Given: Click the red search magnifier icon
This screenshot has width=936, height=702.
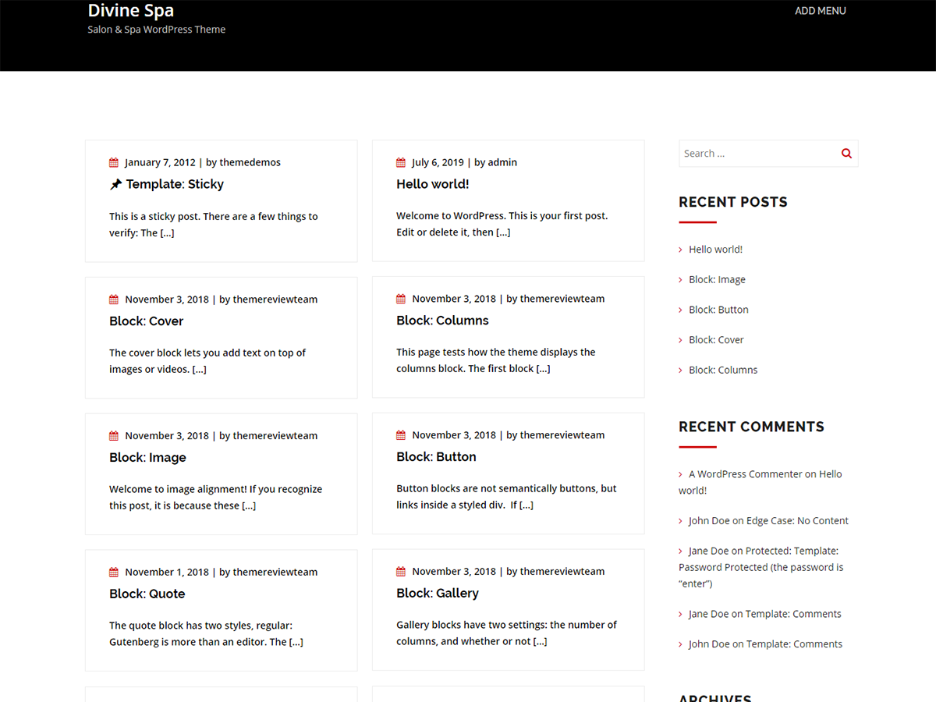Looking at the screenshot, I should pyautogui.click(x=846, y=154).
